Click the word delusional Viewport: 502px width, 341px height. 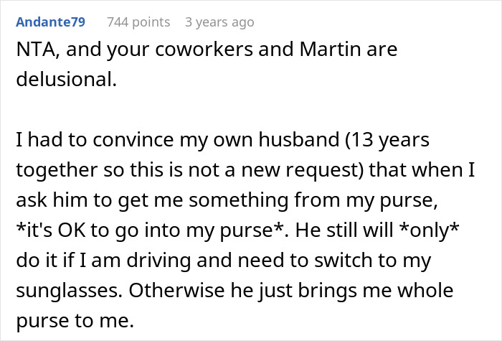coord(65,79)
